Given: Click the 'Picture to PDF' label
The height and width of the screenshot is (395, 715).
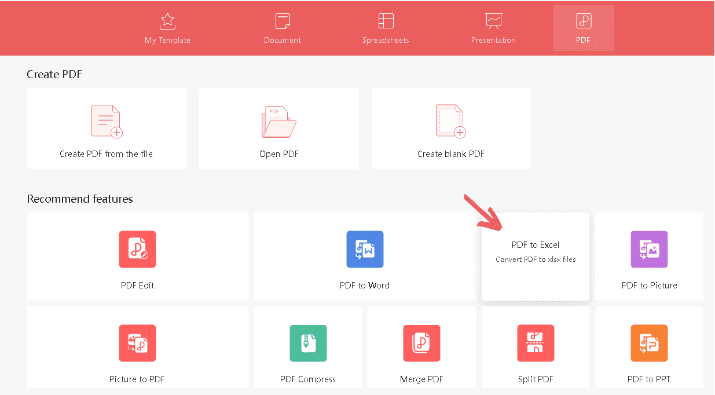Looking at the screenshot, I should click(137, 379).
